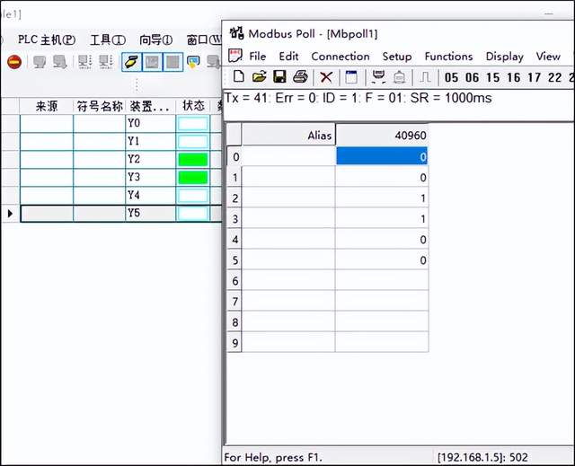Screen dimensions: 575x466
Task: Click the 22 function code button
Action: [555, 77]
